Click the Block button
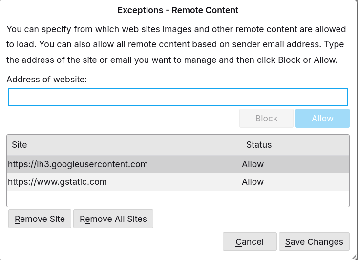 coord(266,119)
